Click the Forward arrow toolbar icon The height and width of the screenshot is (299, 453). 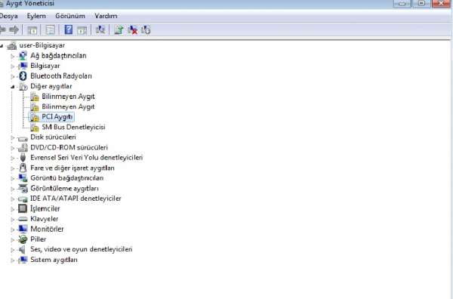pos(14,29)
